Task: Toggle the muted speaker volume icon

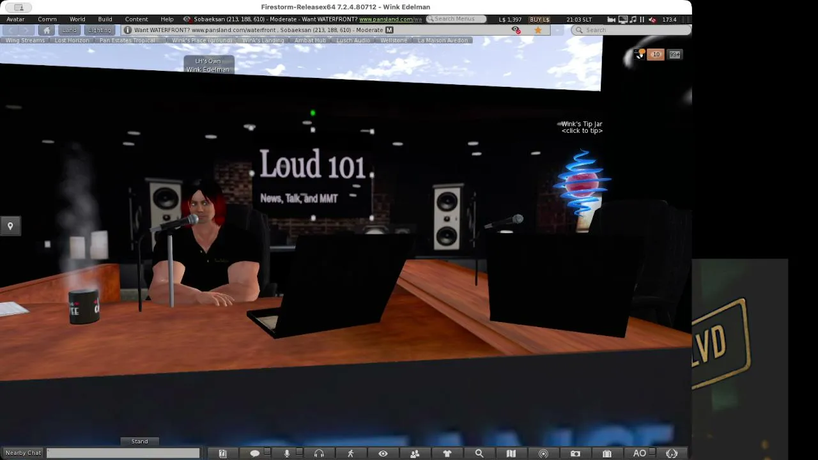Action: pyautogui.click(x=652, y=20)
